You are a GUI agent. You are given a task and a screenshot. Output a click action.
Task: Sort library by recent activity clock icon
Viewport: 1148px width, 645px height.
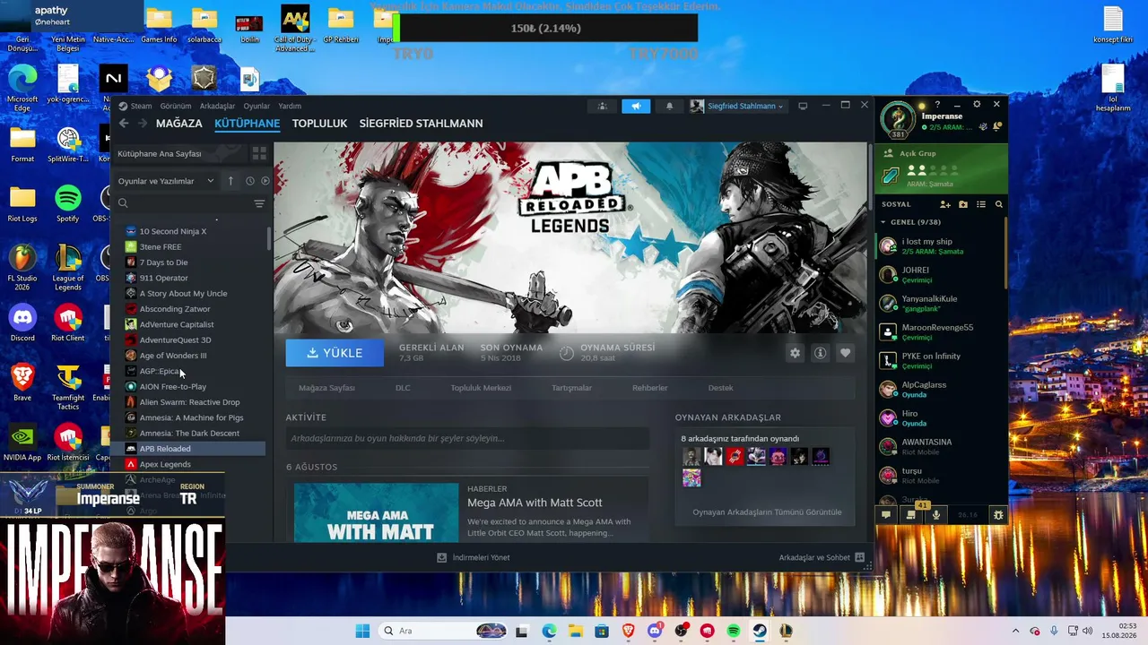pyautogui.click(x=249, y=181)
